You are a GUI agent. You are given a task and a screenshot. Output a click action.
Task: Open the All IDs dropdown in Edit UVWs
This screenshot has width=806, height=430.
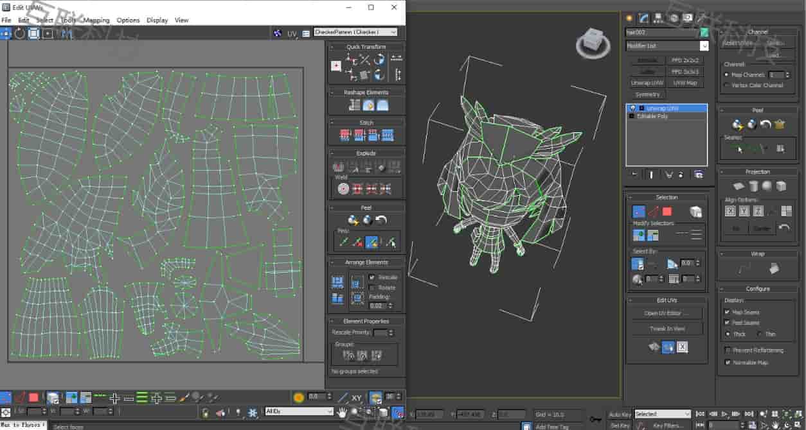(299, 411)
